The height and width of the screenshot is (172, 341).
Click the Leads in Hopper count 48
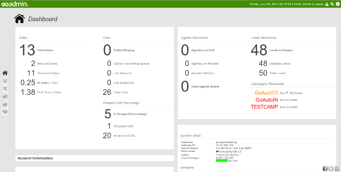259,50
